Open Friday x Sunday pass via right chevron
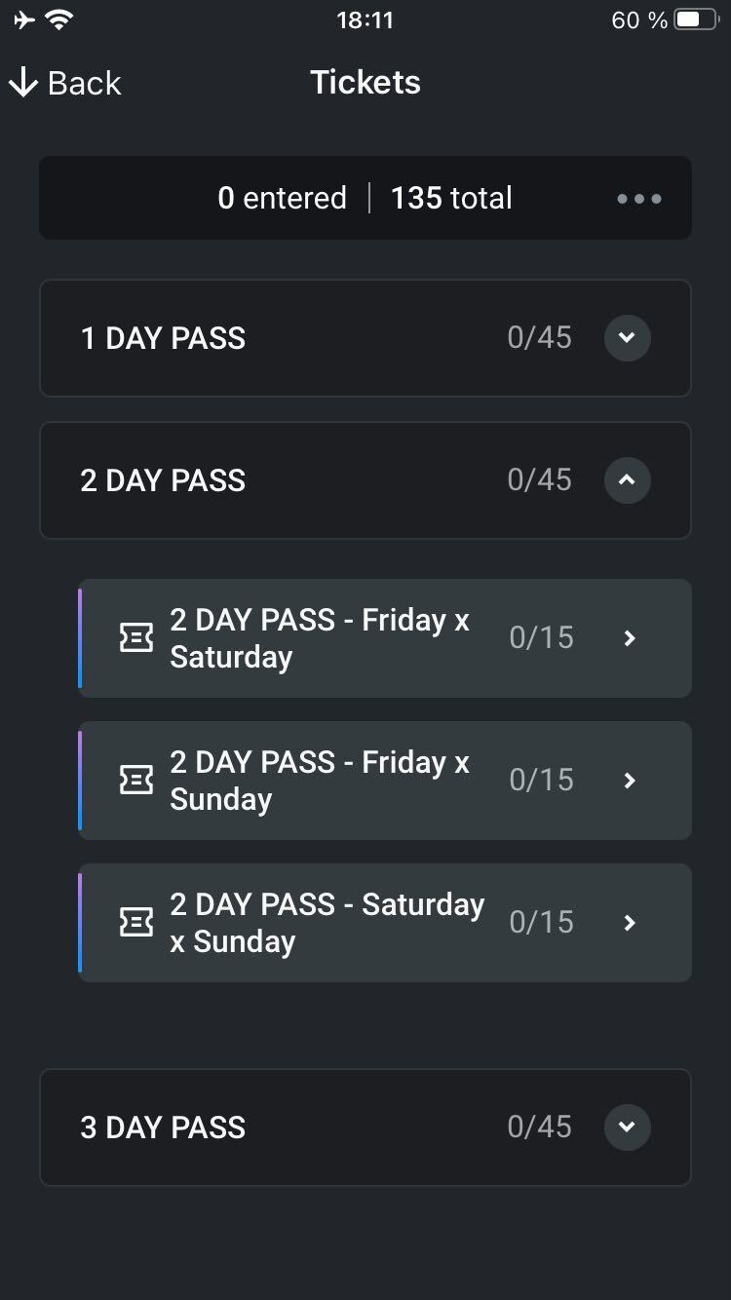Screen dimensions: 731x1300 point(630,781)
